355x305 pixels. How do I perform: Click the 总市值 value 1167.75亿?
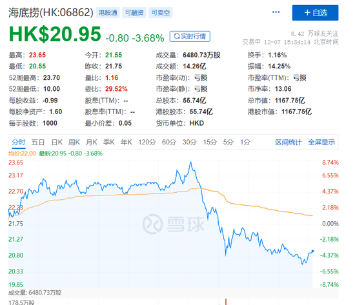point(290,100)
